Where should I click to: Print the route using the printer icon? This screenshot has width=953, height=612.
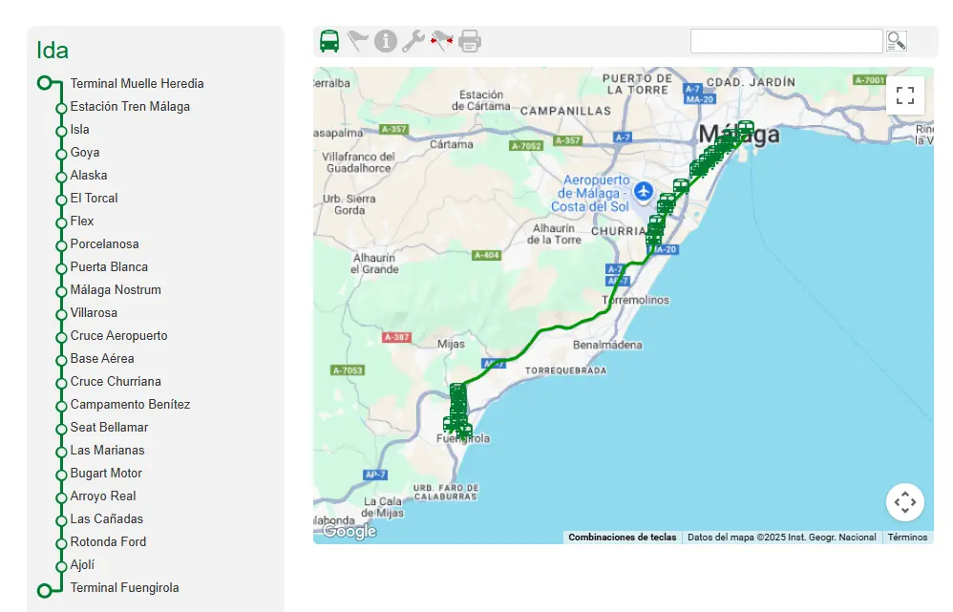(469, 40)
